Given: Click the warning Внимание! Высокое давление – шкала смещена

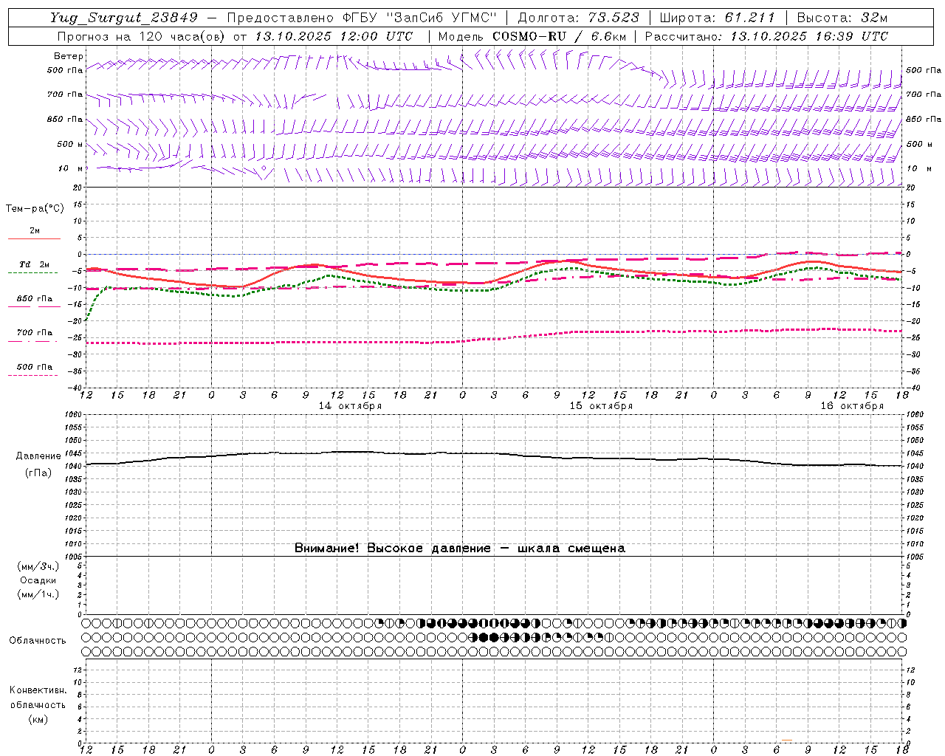Looking at the screenshot, I should (x=460, y=549).
